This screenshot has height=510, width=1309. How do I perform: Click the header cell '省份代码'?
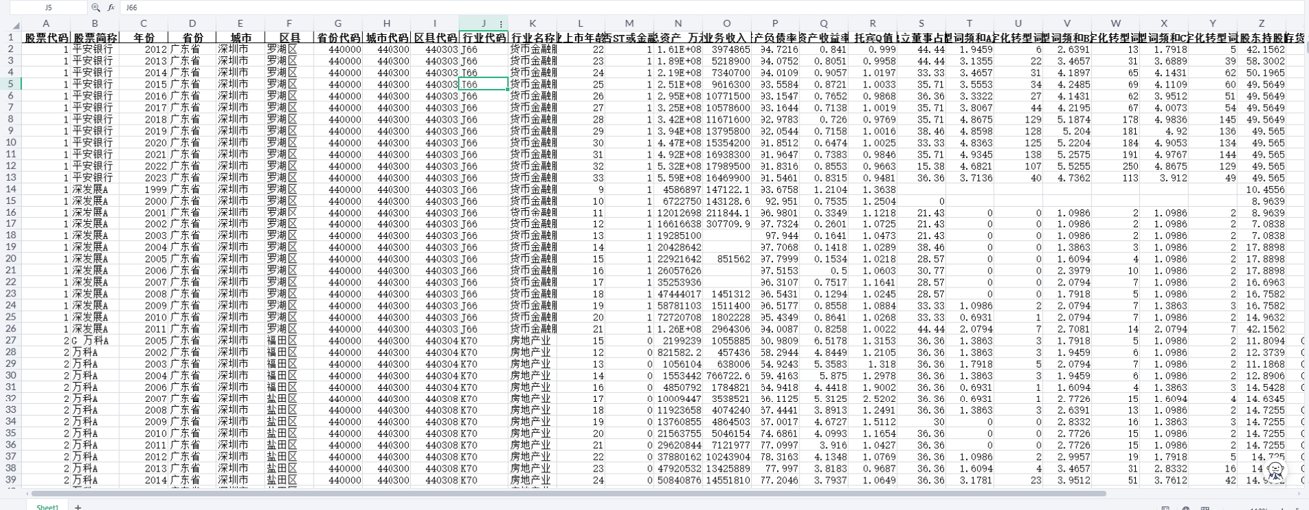(x=338, y=38)
